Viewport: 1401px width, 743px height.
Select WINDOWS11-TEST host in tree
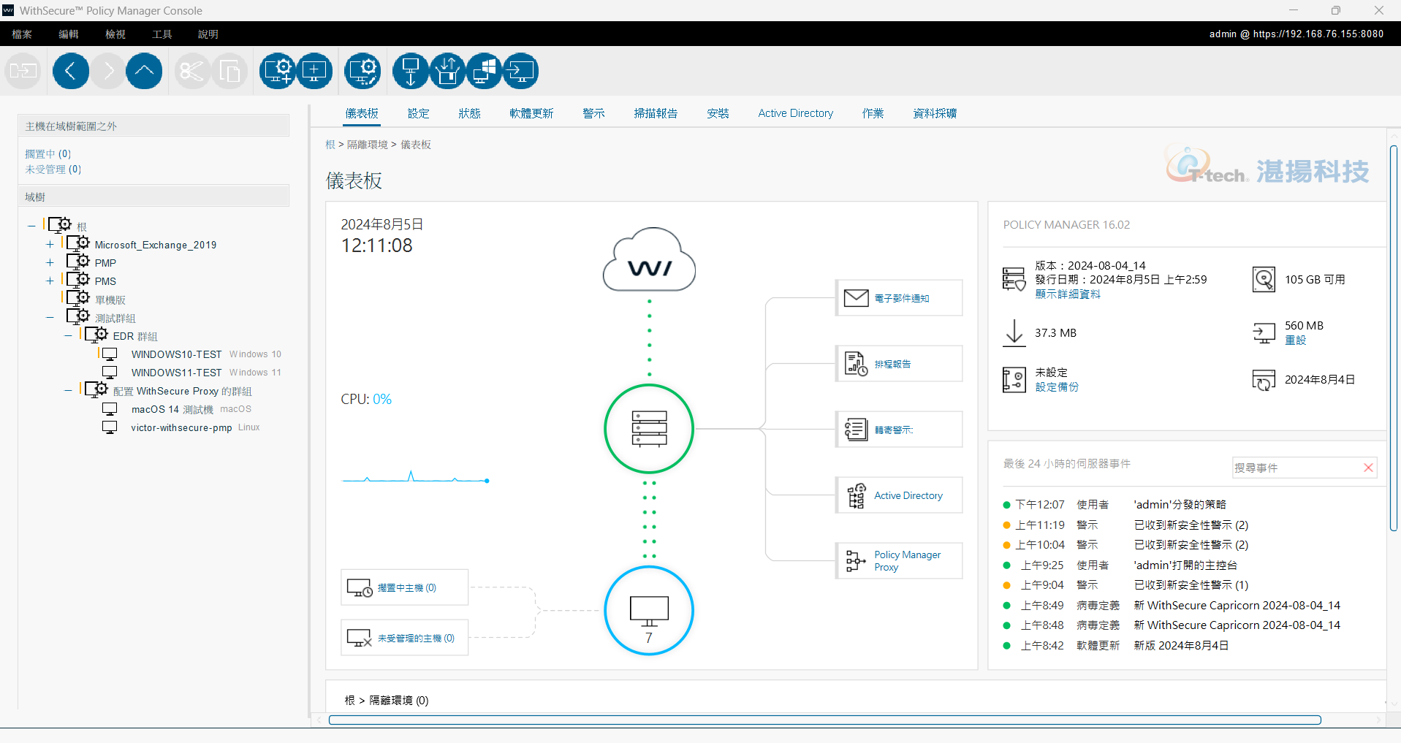tap(177, 373)
